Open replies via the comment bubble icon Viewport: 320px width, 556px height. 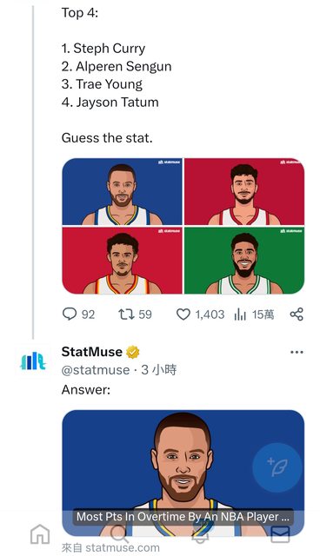(x=70, y=314)
